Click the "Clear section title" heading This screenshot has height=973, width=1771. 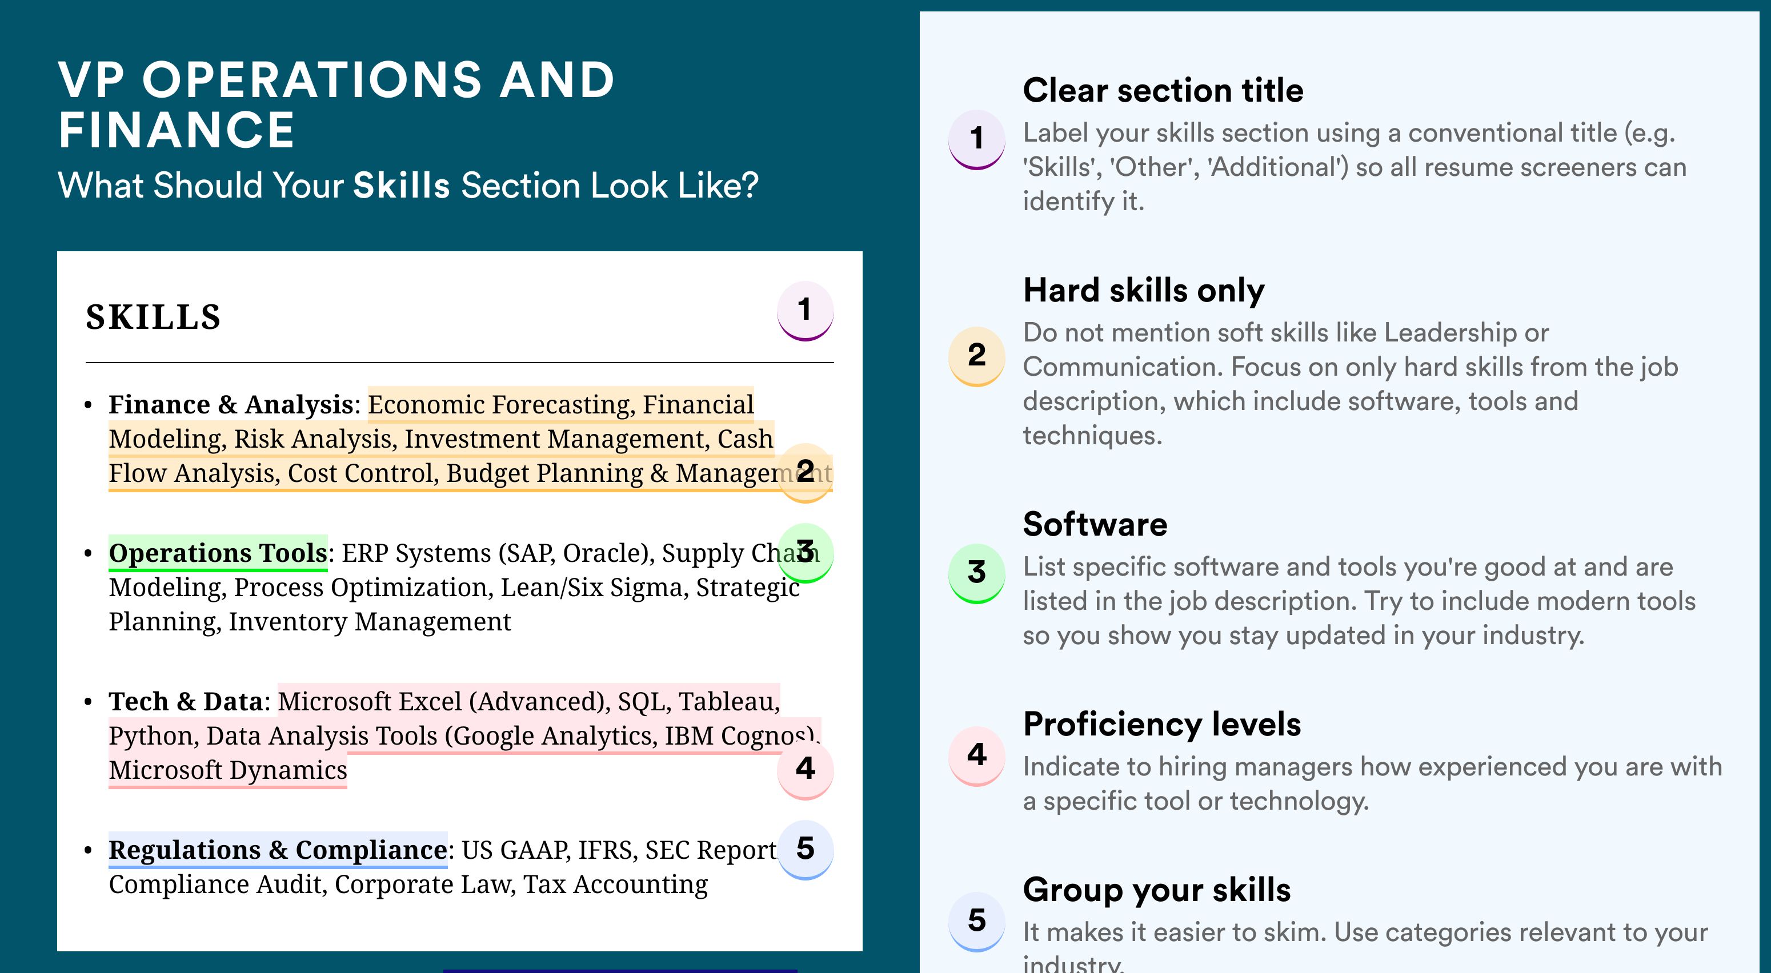(x=1163, y=90)
